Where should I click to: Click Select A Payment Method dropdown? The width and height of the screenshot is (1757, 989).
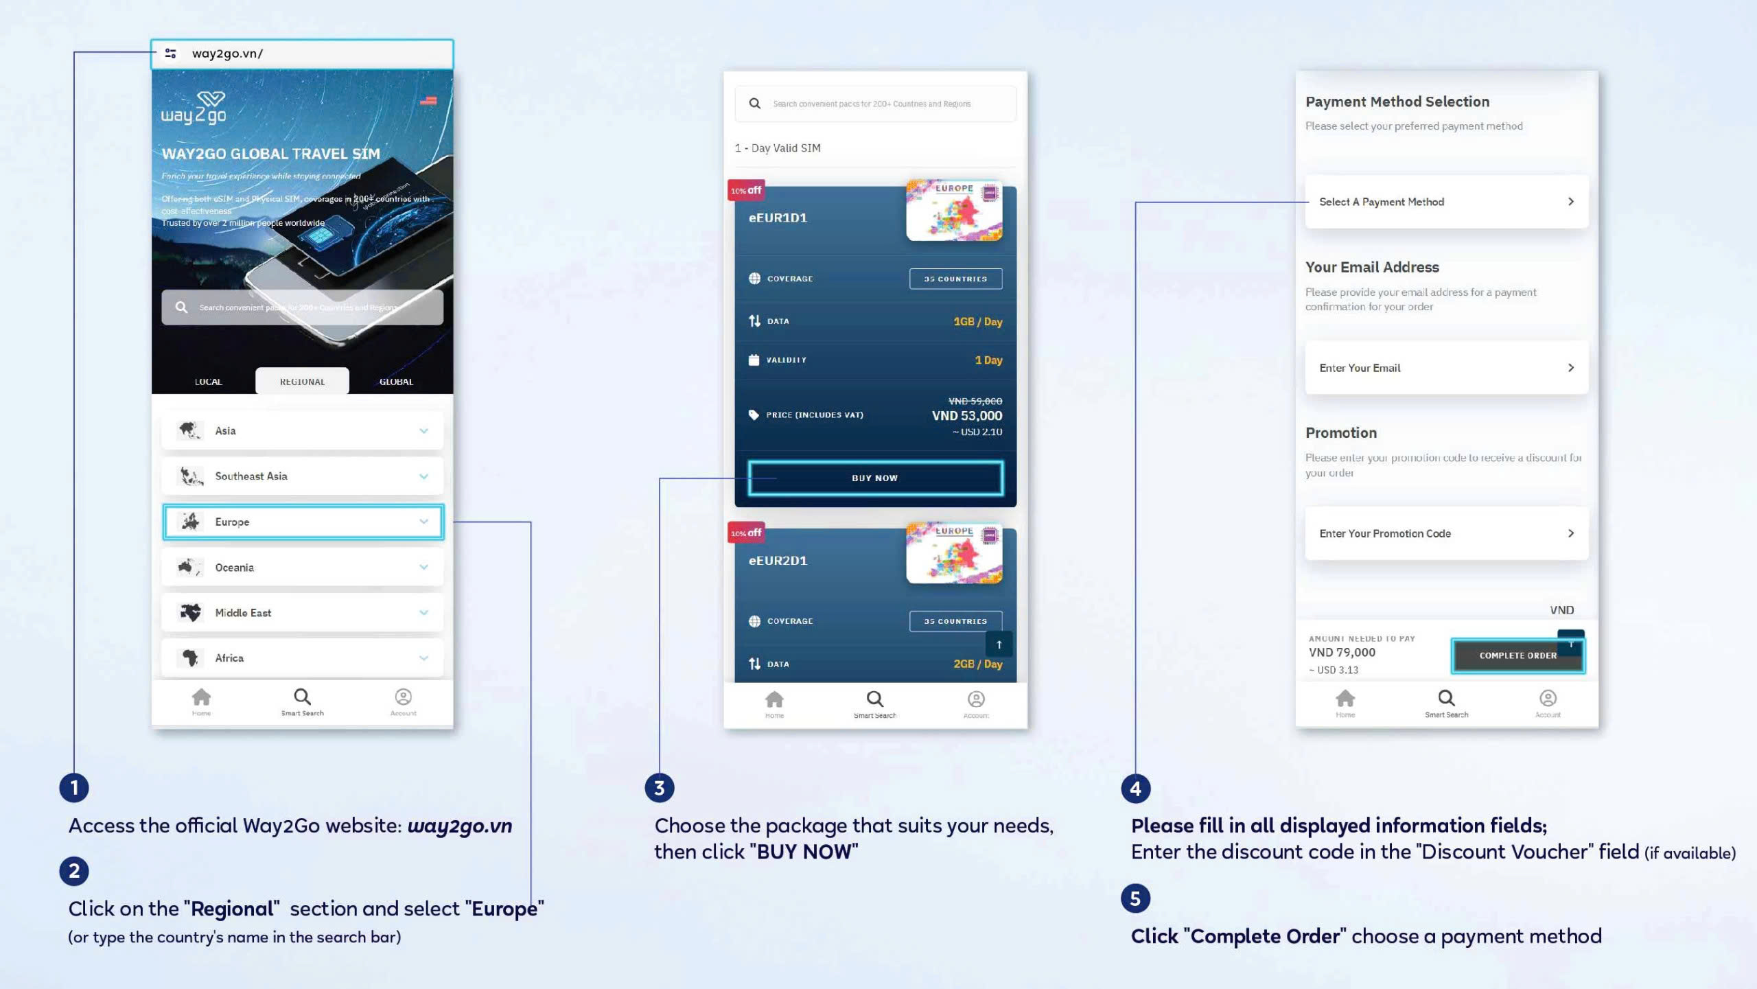[x=1445, y=201]
